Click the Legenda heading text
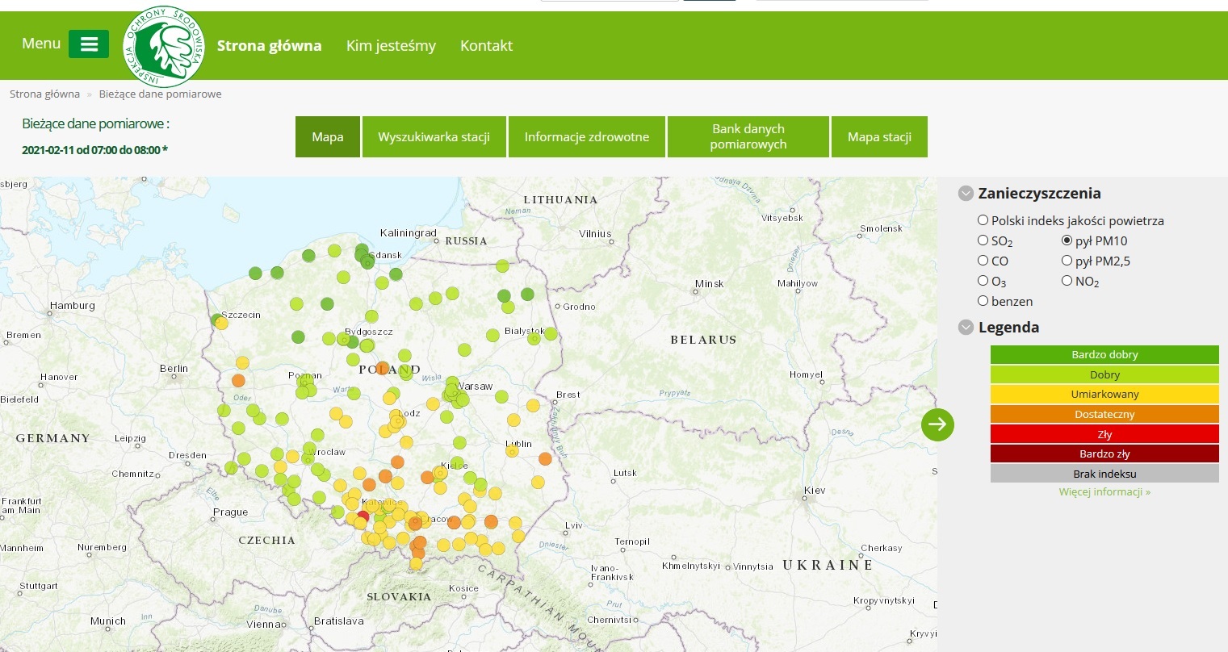Image resolution: width=1228 pixels, height=652 pixels. (1008, 328)
